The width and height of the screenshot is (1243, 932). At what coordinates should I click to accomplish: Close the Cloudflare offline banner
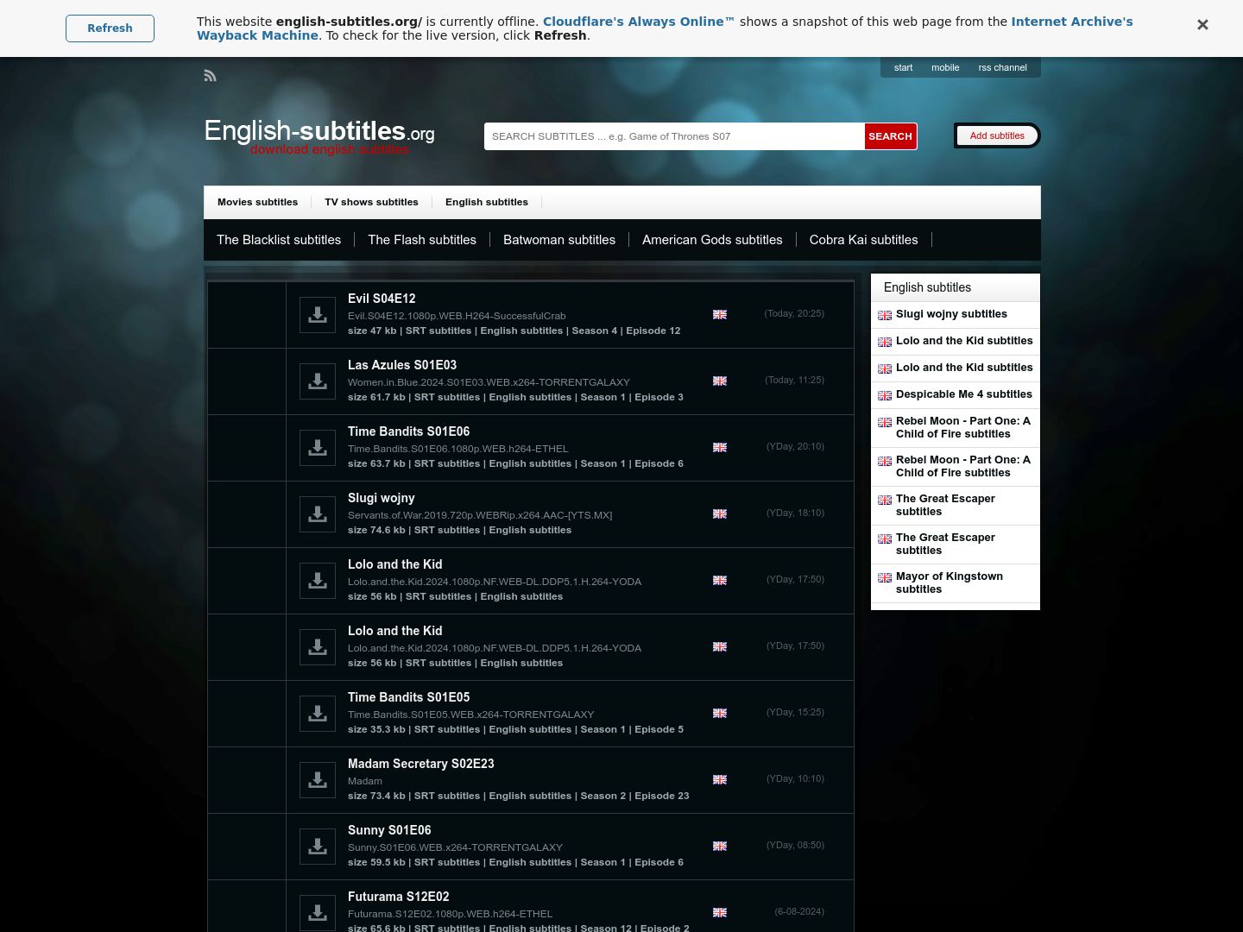(1202, 25)
